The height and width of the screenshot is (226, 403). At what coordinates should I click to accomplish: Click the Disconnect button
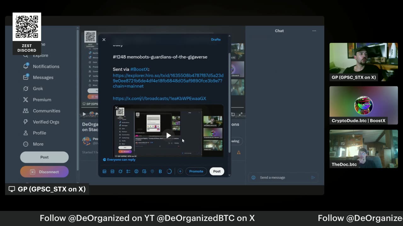[44, 172]
